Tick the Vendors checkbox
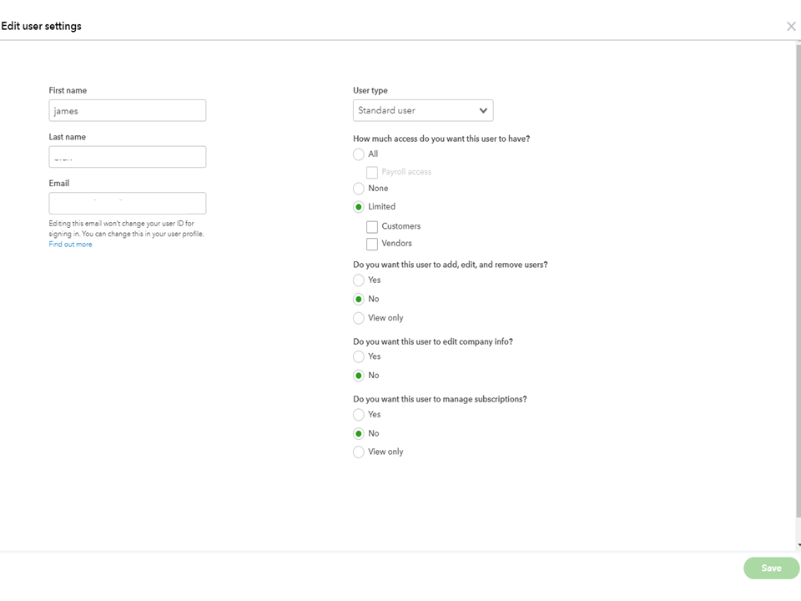Viewport: 801px width, 601px height. tap(372, 244)
